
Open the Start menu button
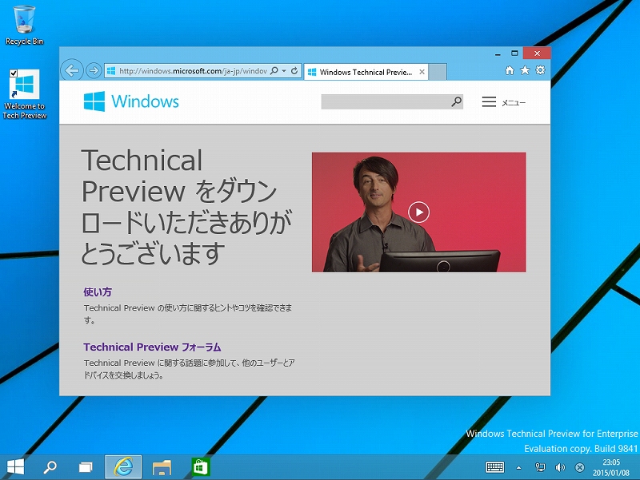pyautogui.click(x=15, y=467)
